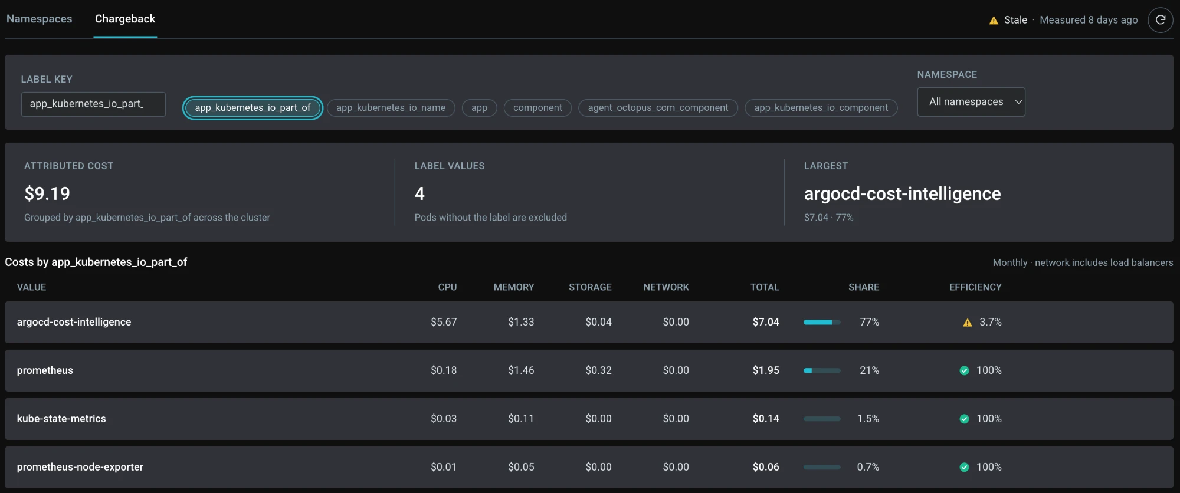Click the prometheus row name
Image resolution: width=1180 pixels, height=493 pixels.
[45, 370]
